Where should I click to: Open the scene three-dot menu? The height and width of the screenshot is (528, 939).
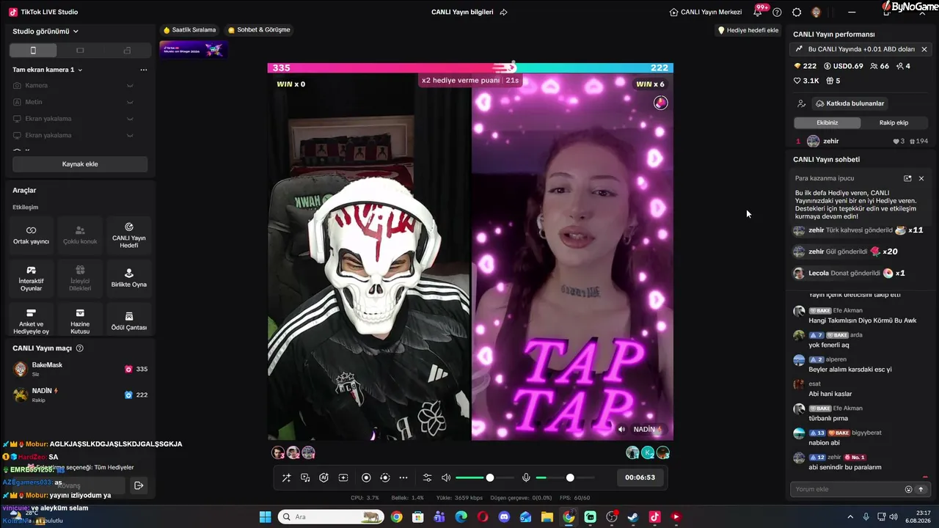[144, 70]
